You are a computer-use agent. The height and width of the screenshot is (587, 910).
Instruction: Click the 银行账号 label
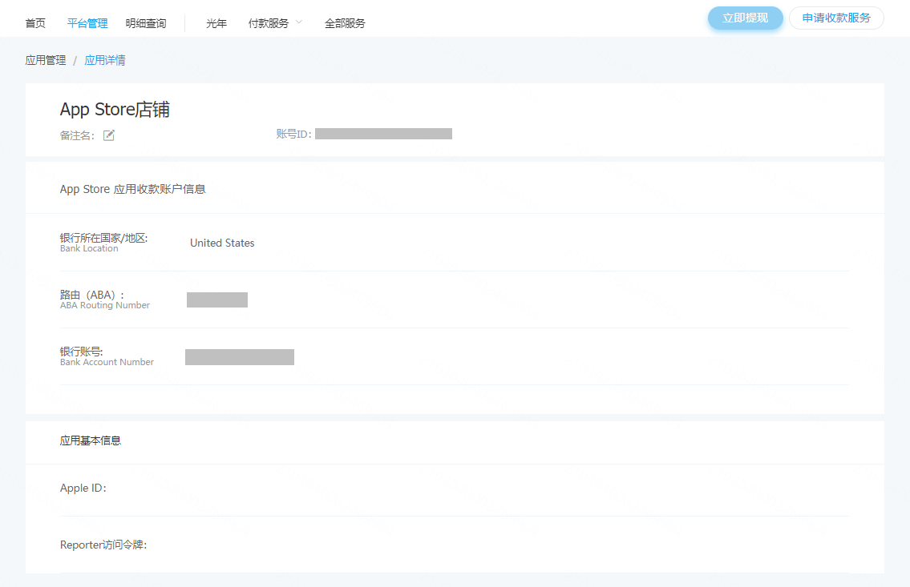pos(81,352)
